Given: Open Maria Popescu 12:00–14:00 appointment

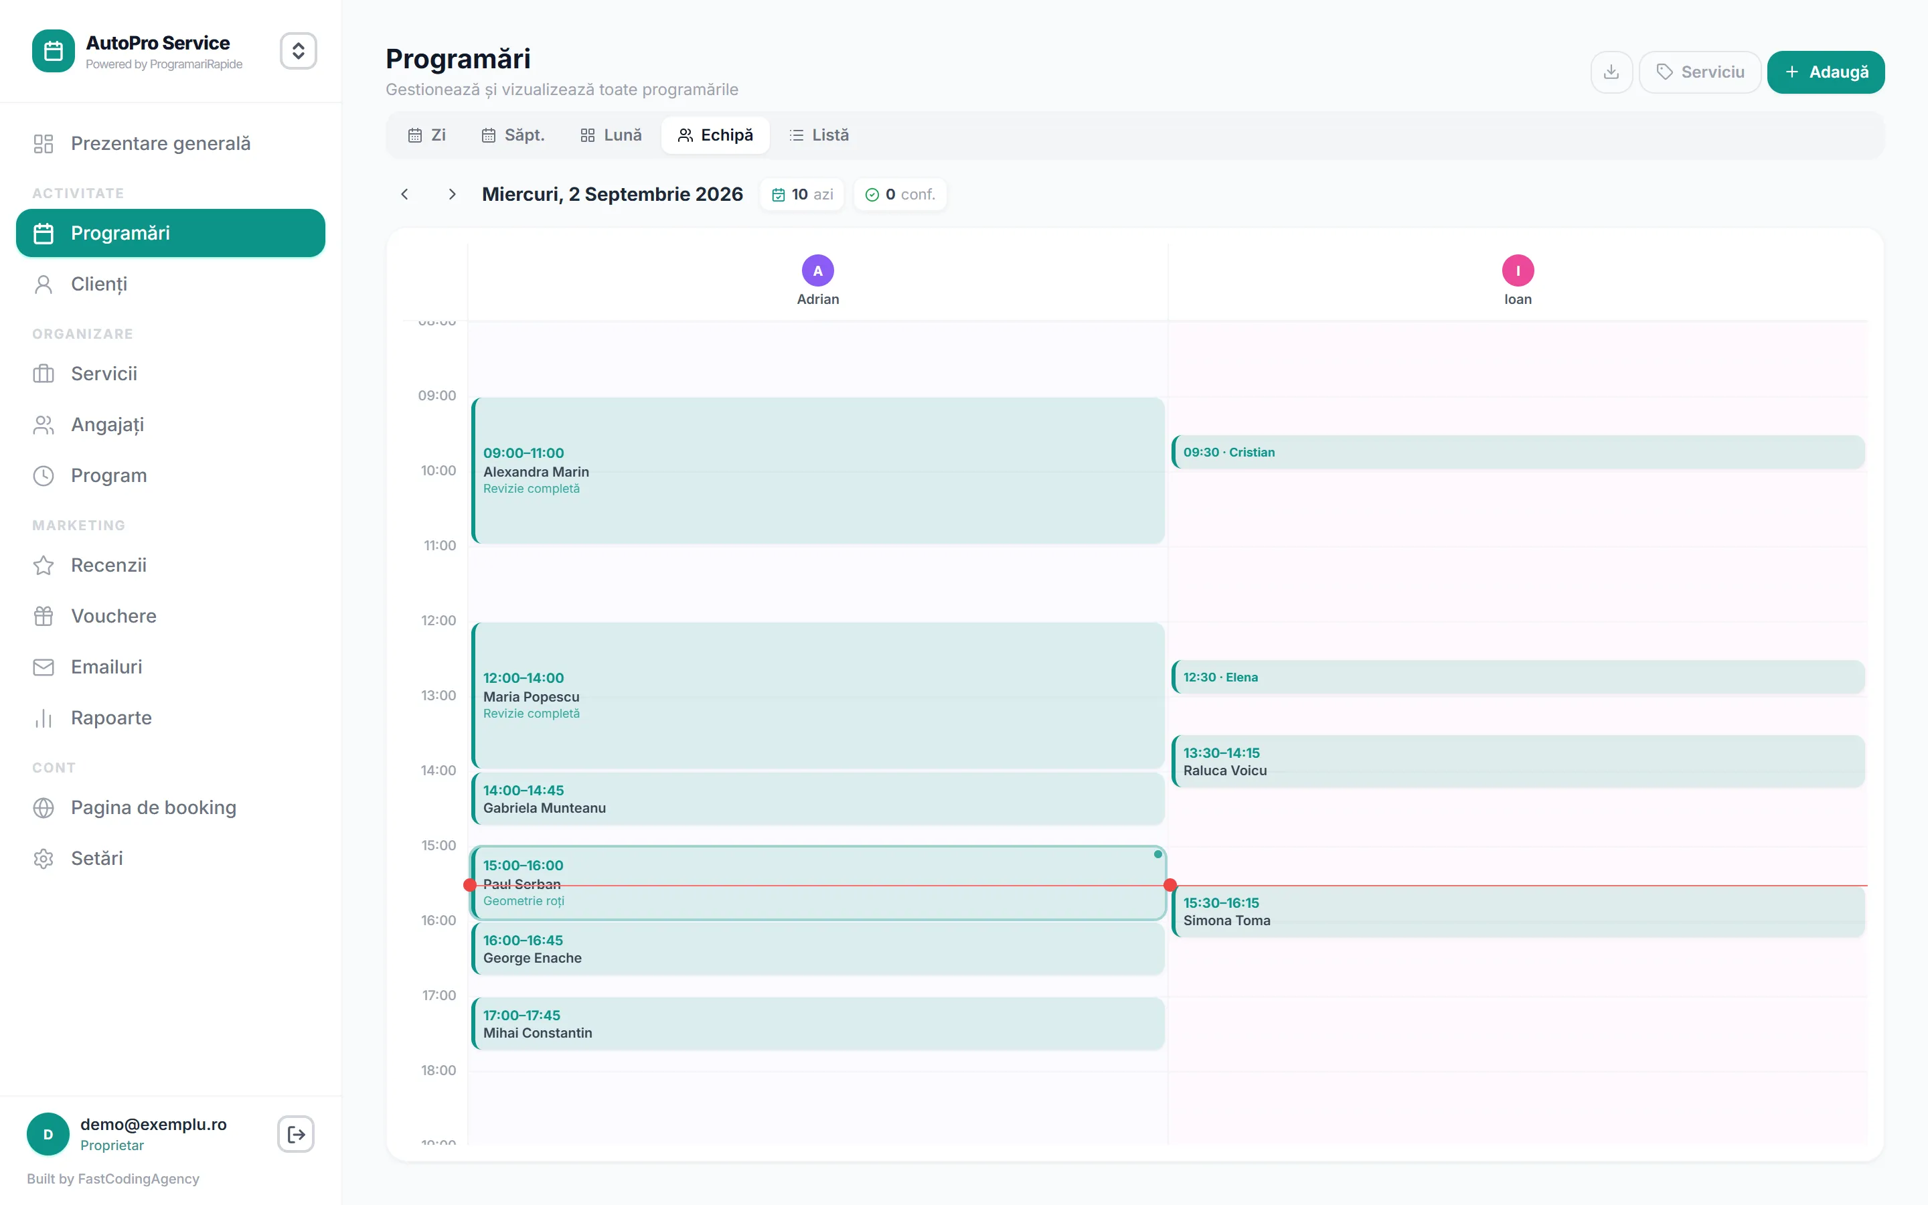Looking at the screenshot, I should pos(818,696).
